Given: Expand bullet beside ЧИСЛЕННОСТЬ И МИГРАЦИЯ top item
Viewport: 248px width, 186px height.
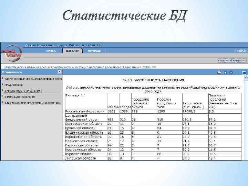Looking at the screenshot, I should point(2,78).
